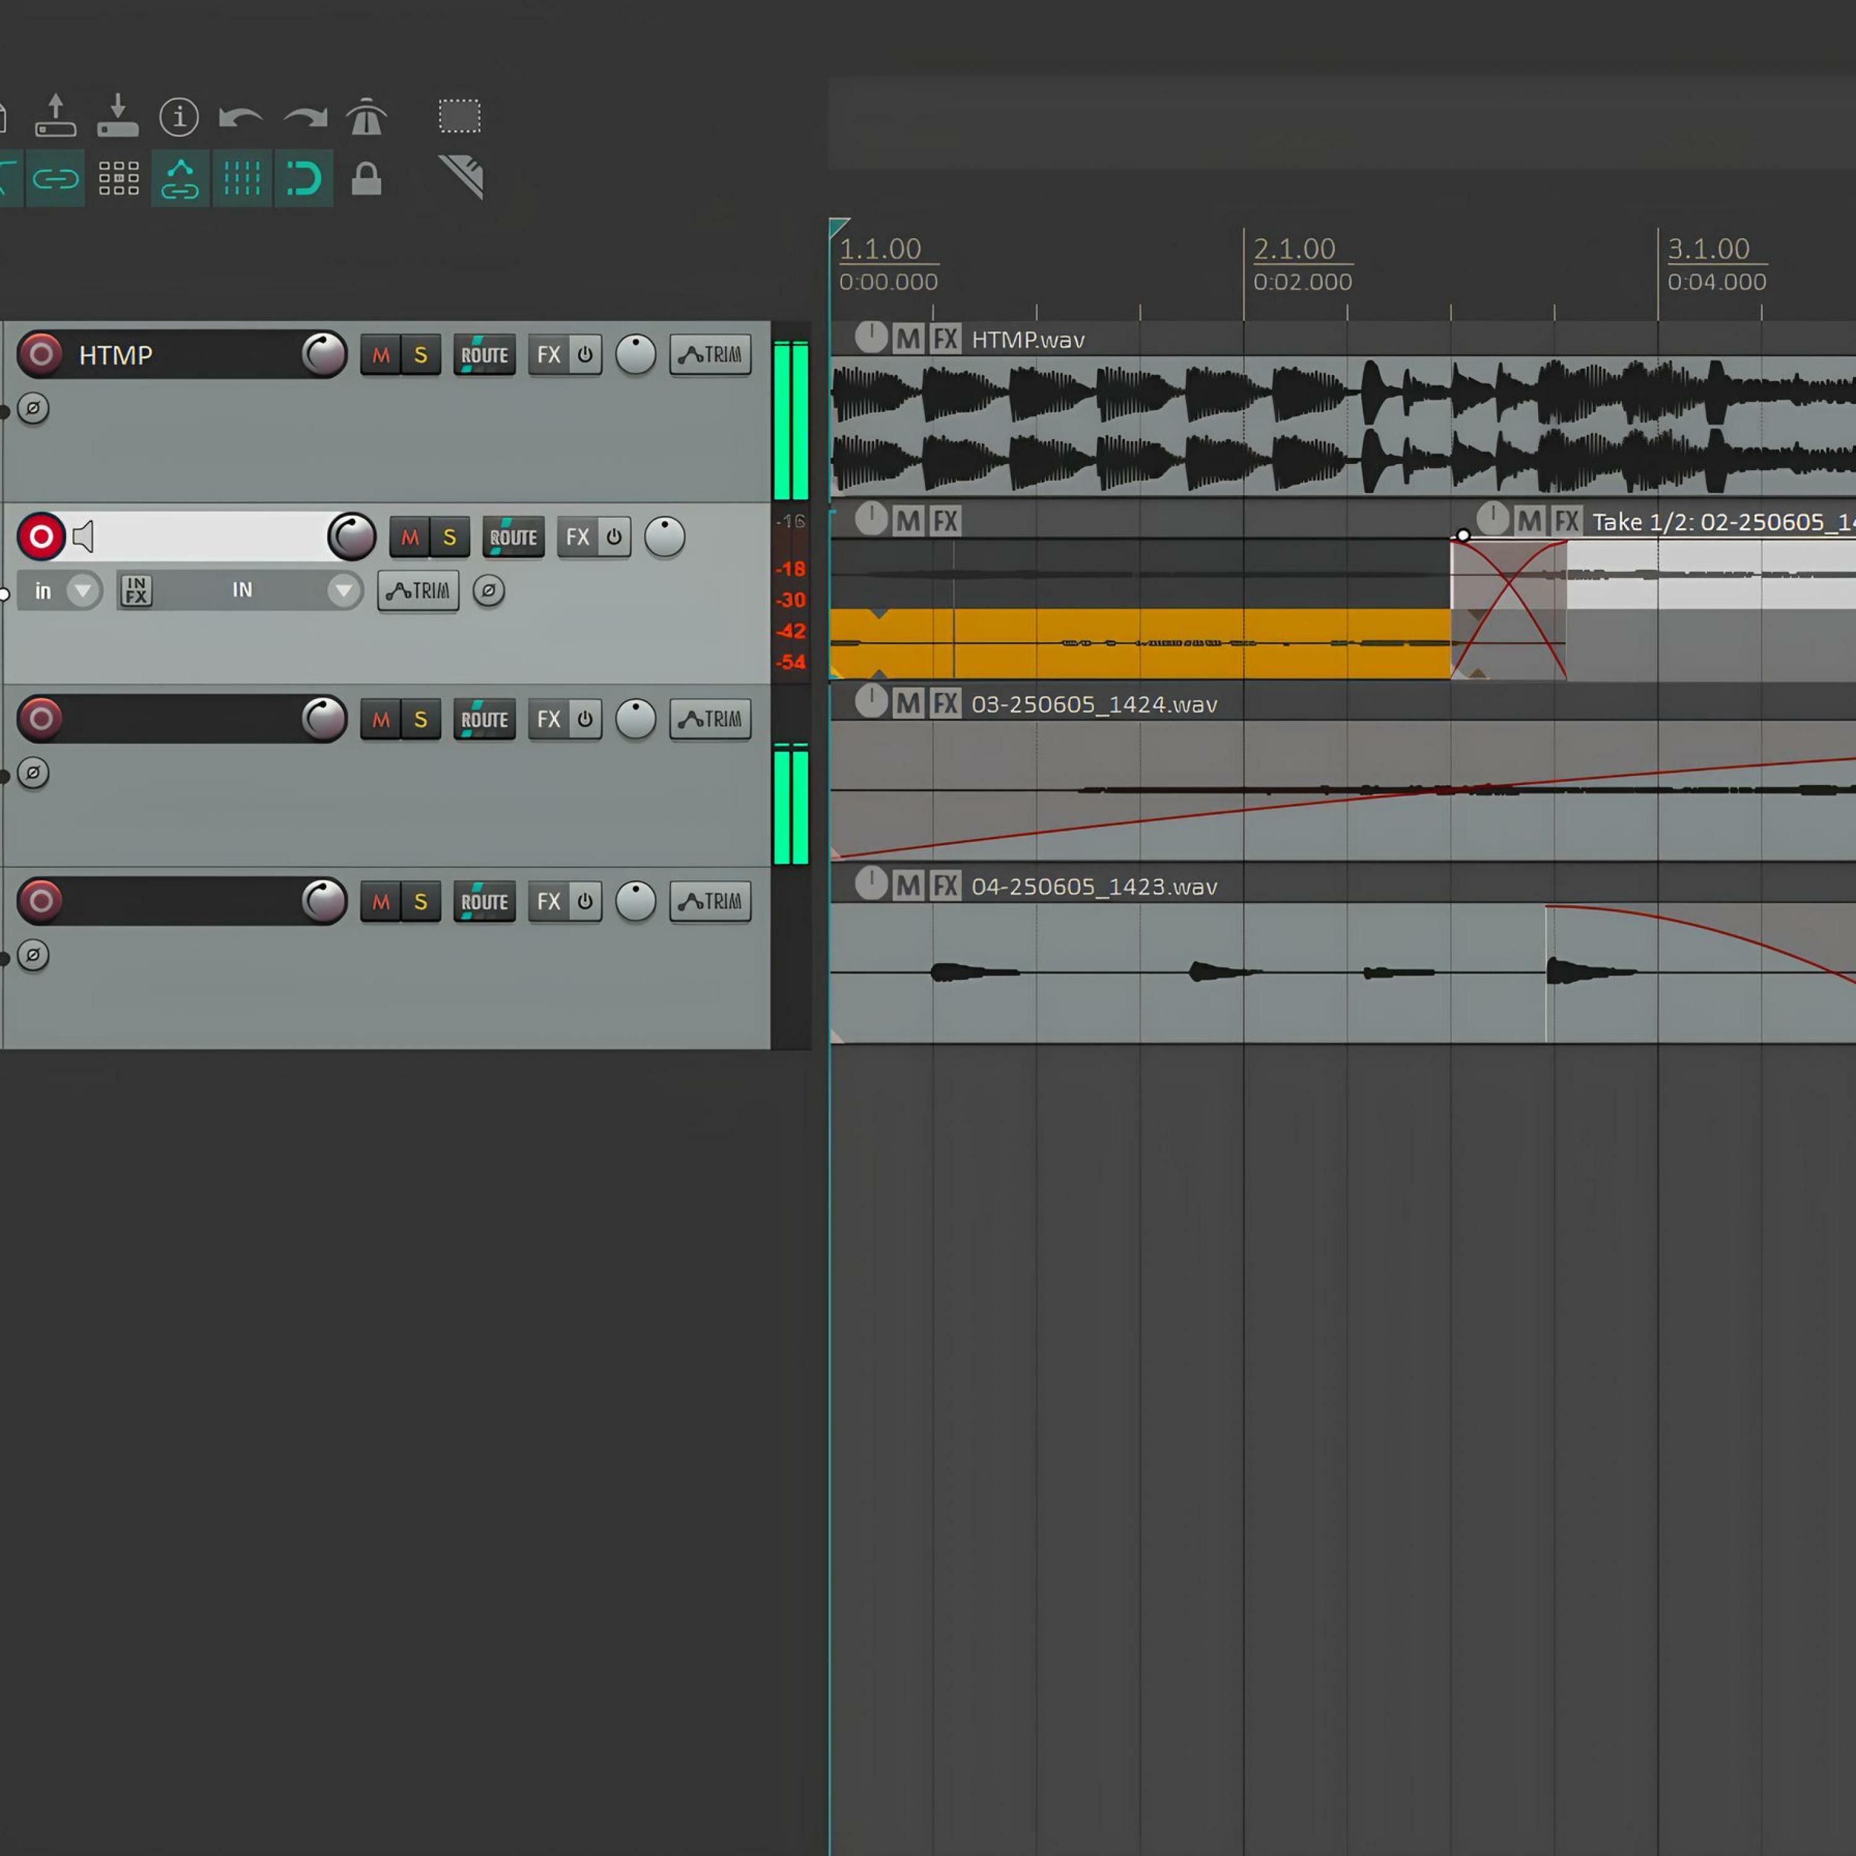
Task: Toggle item grouping link icon
Action: click(x=56, y=179)
